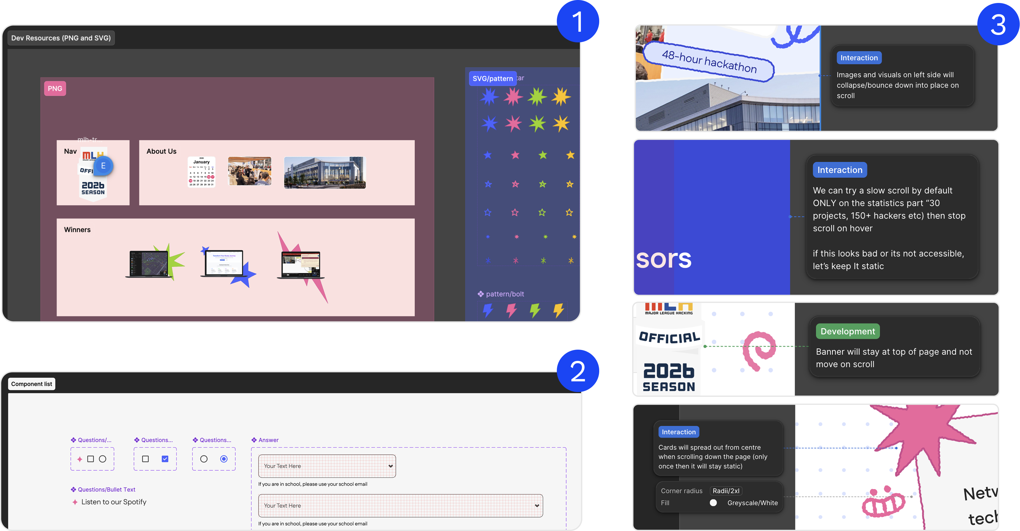Click the Greyscale/White fill swatch
The image size is (1020, 531).
713,503
